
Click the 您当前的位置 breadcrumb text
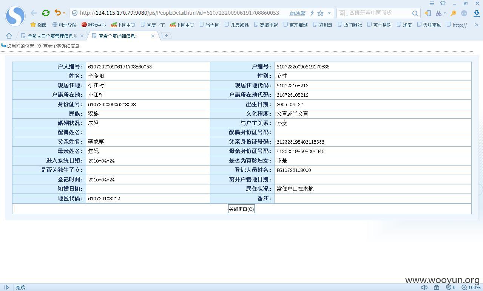pyautogui.click(x=20, y=46)
